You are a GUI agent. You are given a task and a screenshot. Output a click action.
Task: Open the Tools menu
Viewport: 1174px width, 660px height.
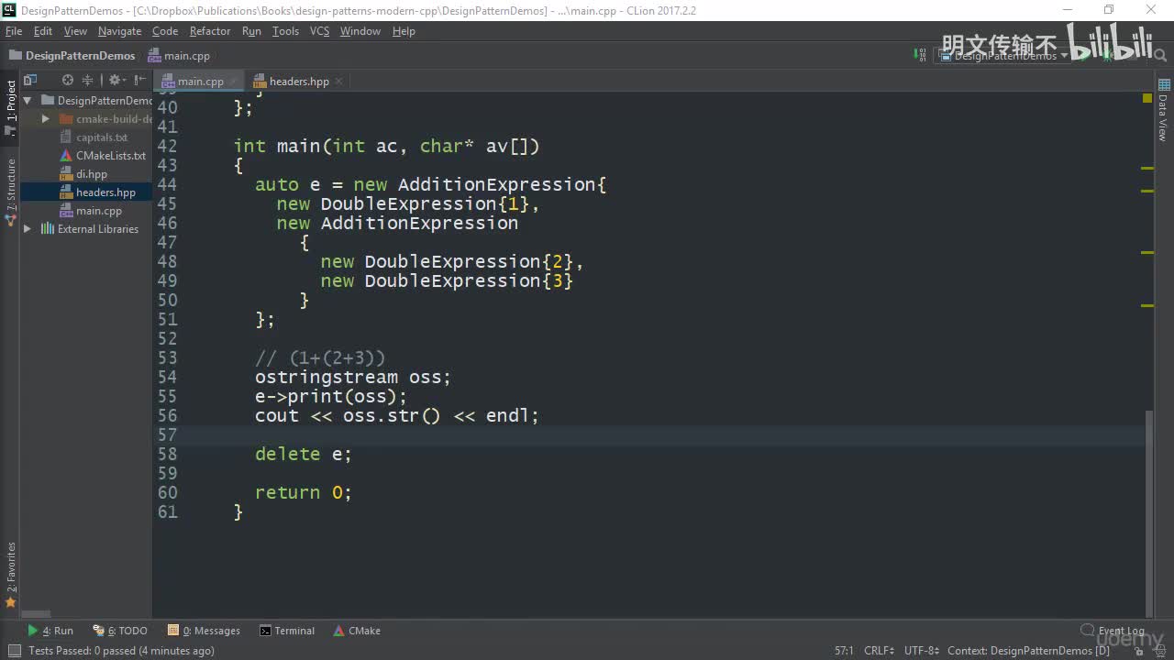click(x=285, y=31)
